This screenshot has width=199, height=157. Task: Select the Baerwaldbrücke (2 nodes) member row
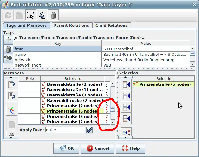click(x=72, y=100)
